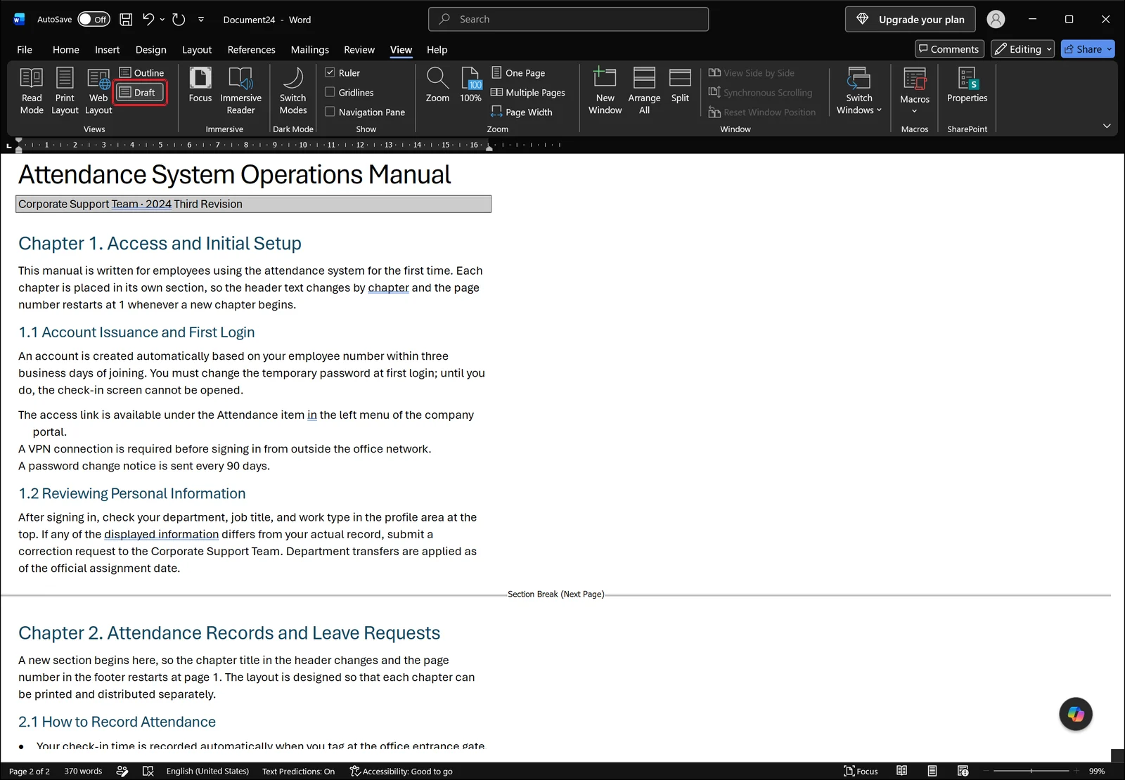Open the account profile icon
The width and height of the screenshot is (1125, 780).
996,20
